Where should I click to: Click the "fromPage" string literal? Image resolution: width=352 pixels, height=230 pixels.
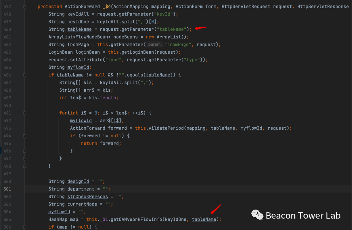177,45
